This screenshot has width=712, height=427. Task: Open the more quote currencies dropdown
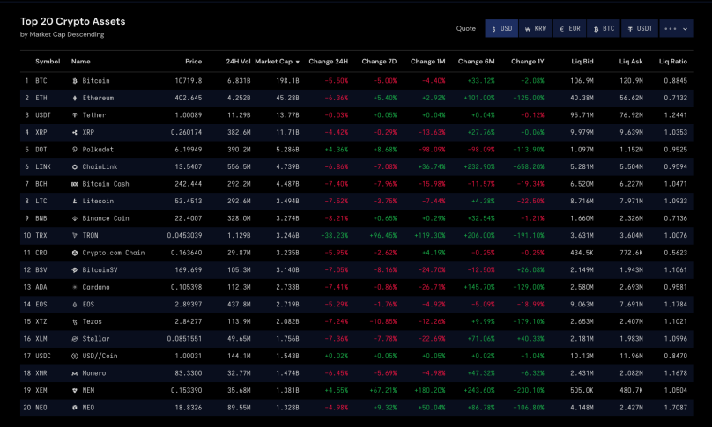click(x=677, y=28)
